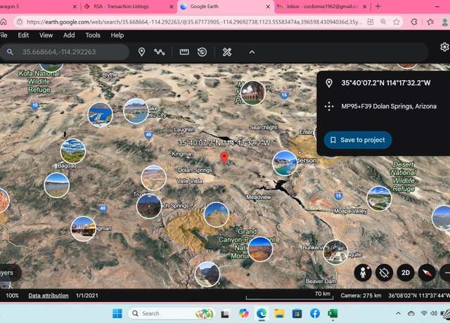The height and width of the screenshot is (323, 450).
Task: Click the Meadview map label
Action: (x=258, y=197)
